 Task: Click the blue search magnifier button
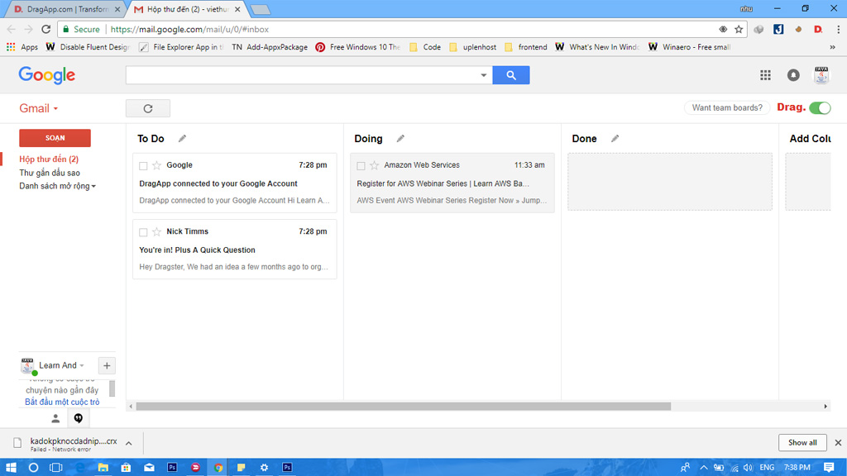tap(510, 75)
